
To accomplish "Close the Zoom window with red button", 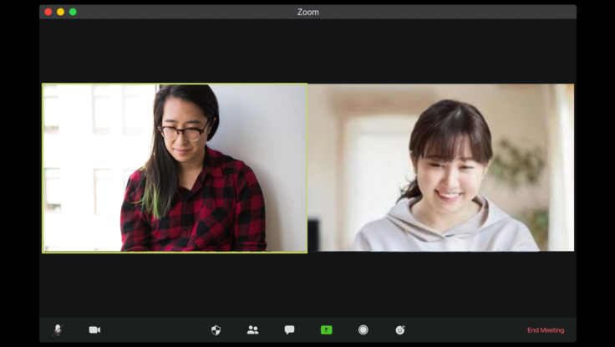I will (48, 12).
